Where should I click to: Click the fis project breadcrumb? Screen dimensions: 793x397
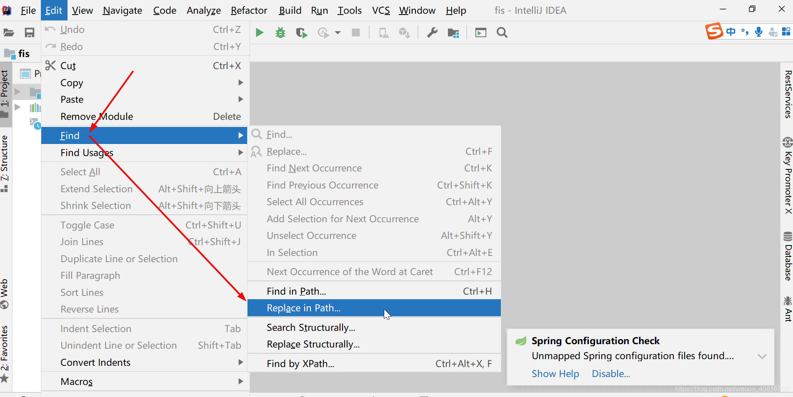coord(17,53)
